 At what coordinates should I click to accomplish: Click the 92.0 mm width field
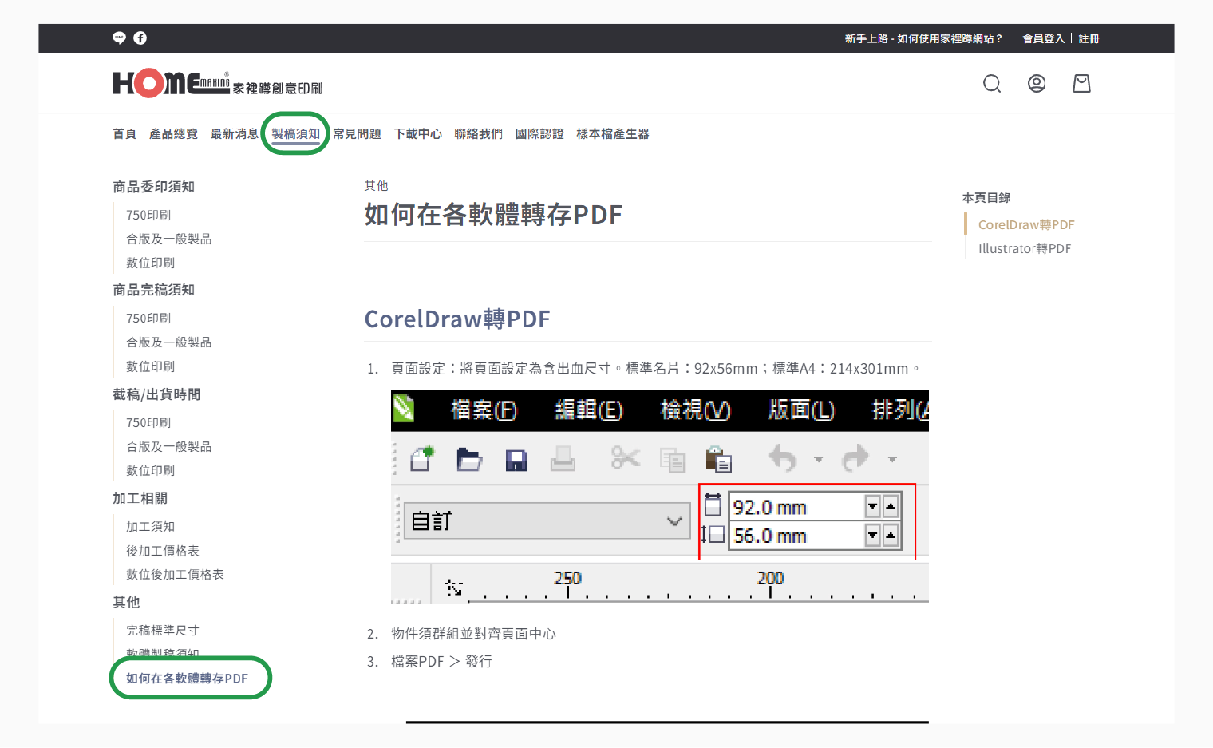point(796,507)
